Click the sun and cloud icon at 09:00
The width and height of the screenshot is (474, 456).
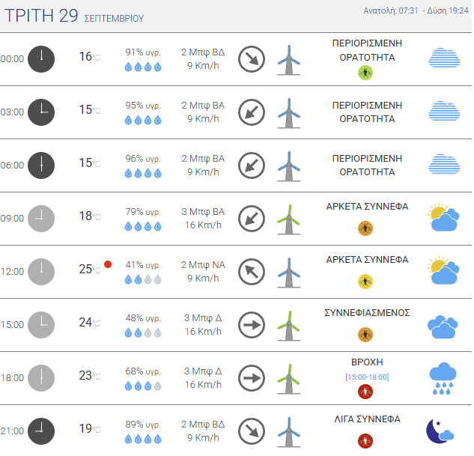(443, 218)
